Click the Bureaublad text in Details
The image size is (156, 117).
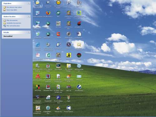(x=8, y=36)
